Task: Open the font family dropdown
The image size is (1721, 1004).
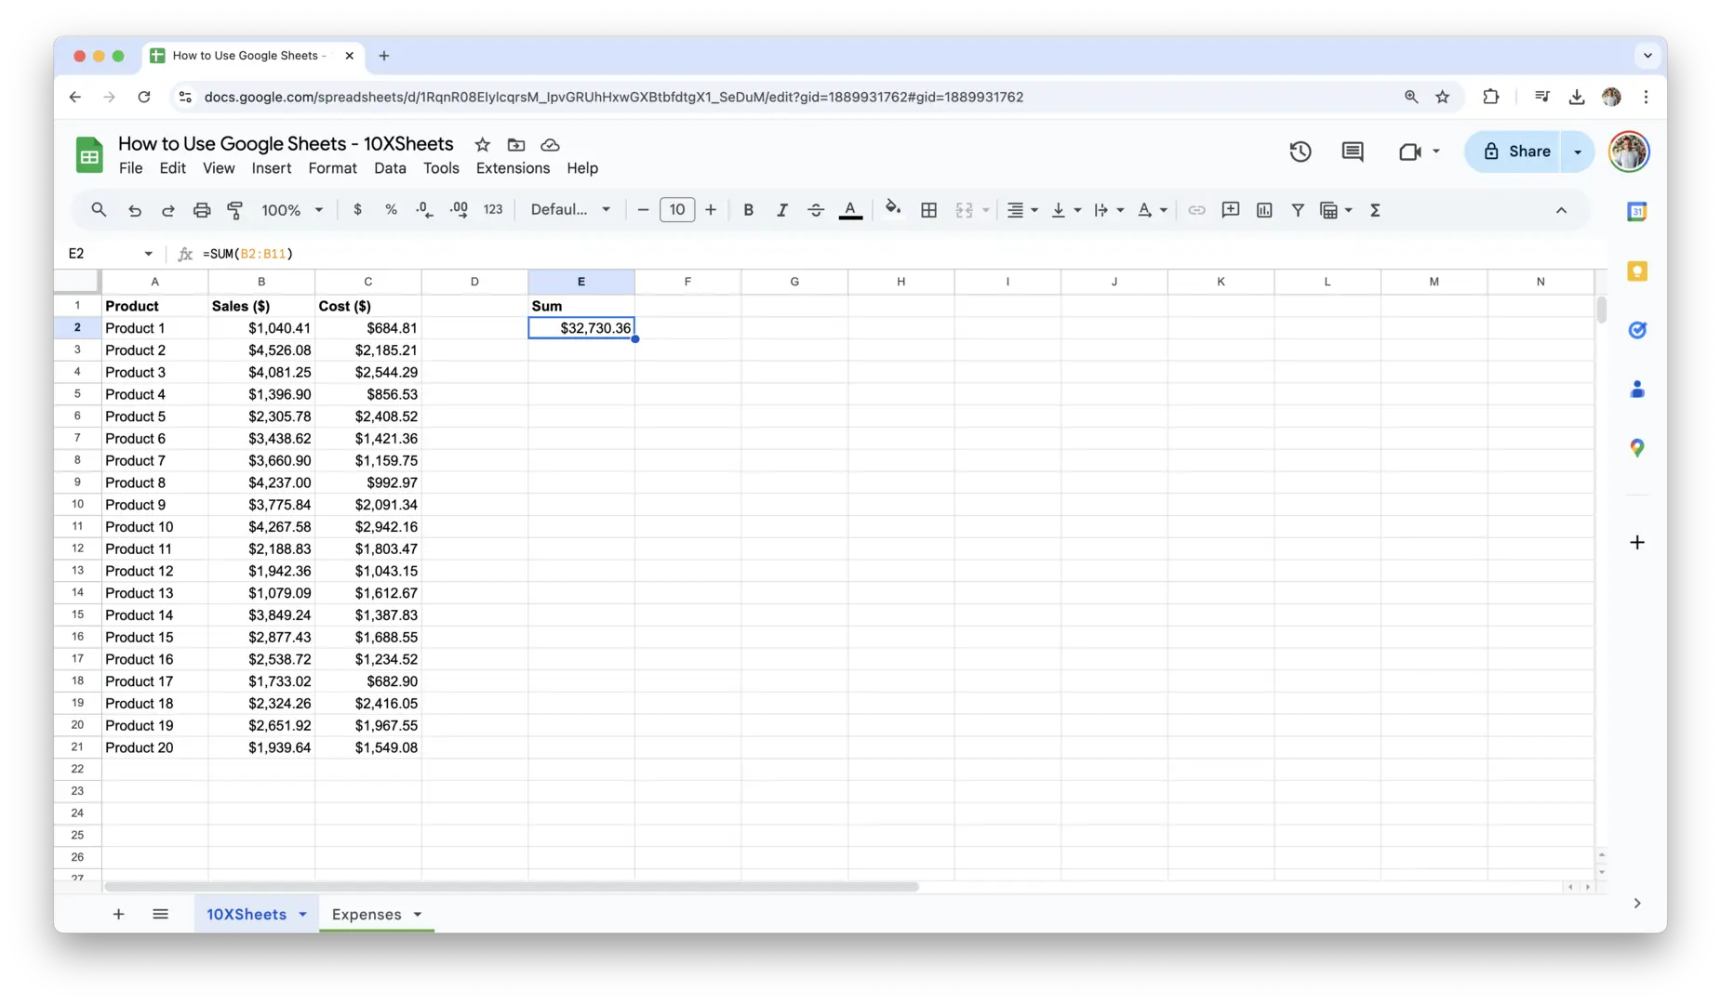Action: [x=570, y=210]
